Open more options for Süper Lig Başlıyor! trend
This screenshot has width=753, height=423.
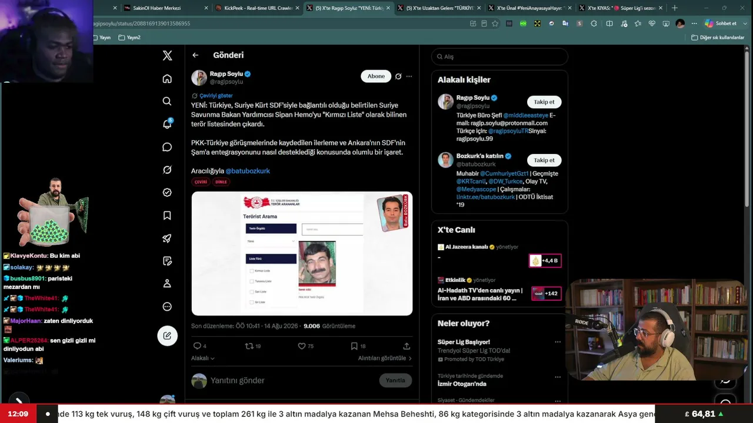pyautogui.click(x=558, y=342)
